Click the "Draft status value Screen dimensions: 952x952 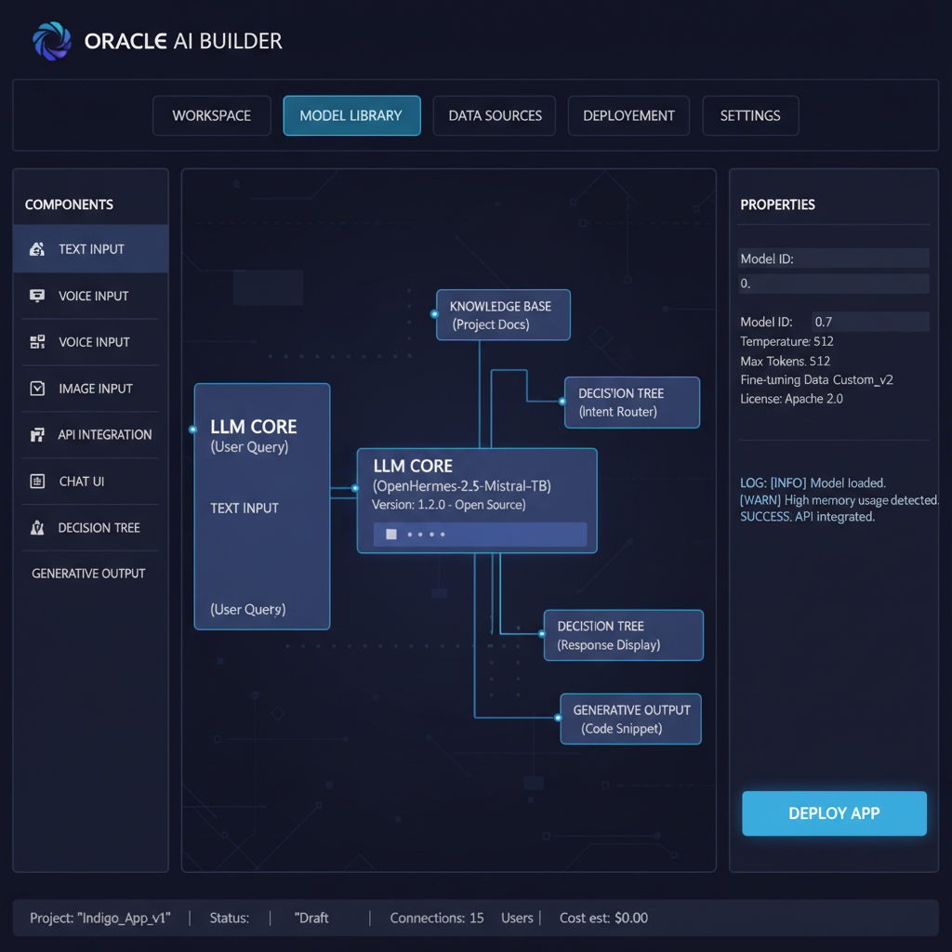coord(311,918)
